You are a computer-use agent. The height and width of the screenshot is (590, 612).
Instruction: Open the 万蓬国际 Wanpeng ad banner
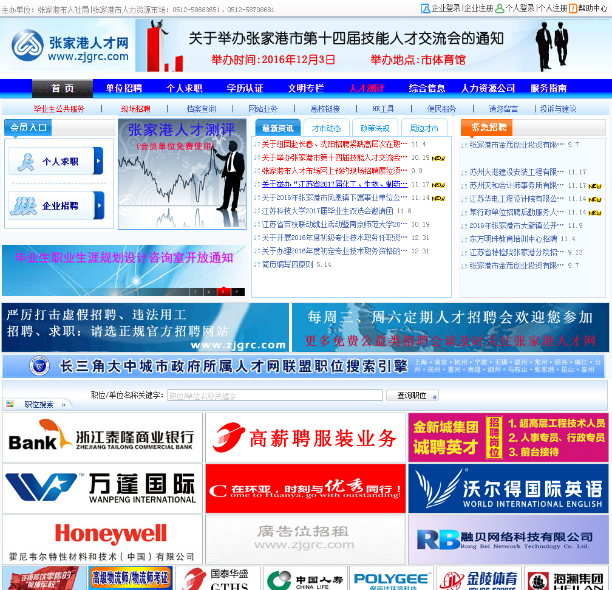click(102, 489)
